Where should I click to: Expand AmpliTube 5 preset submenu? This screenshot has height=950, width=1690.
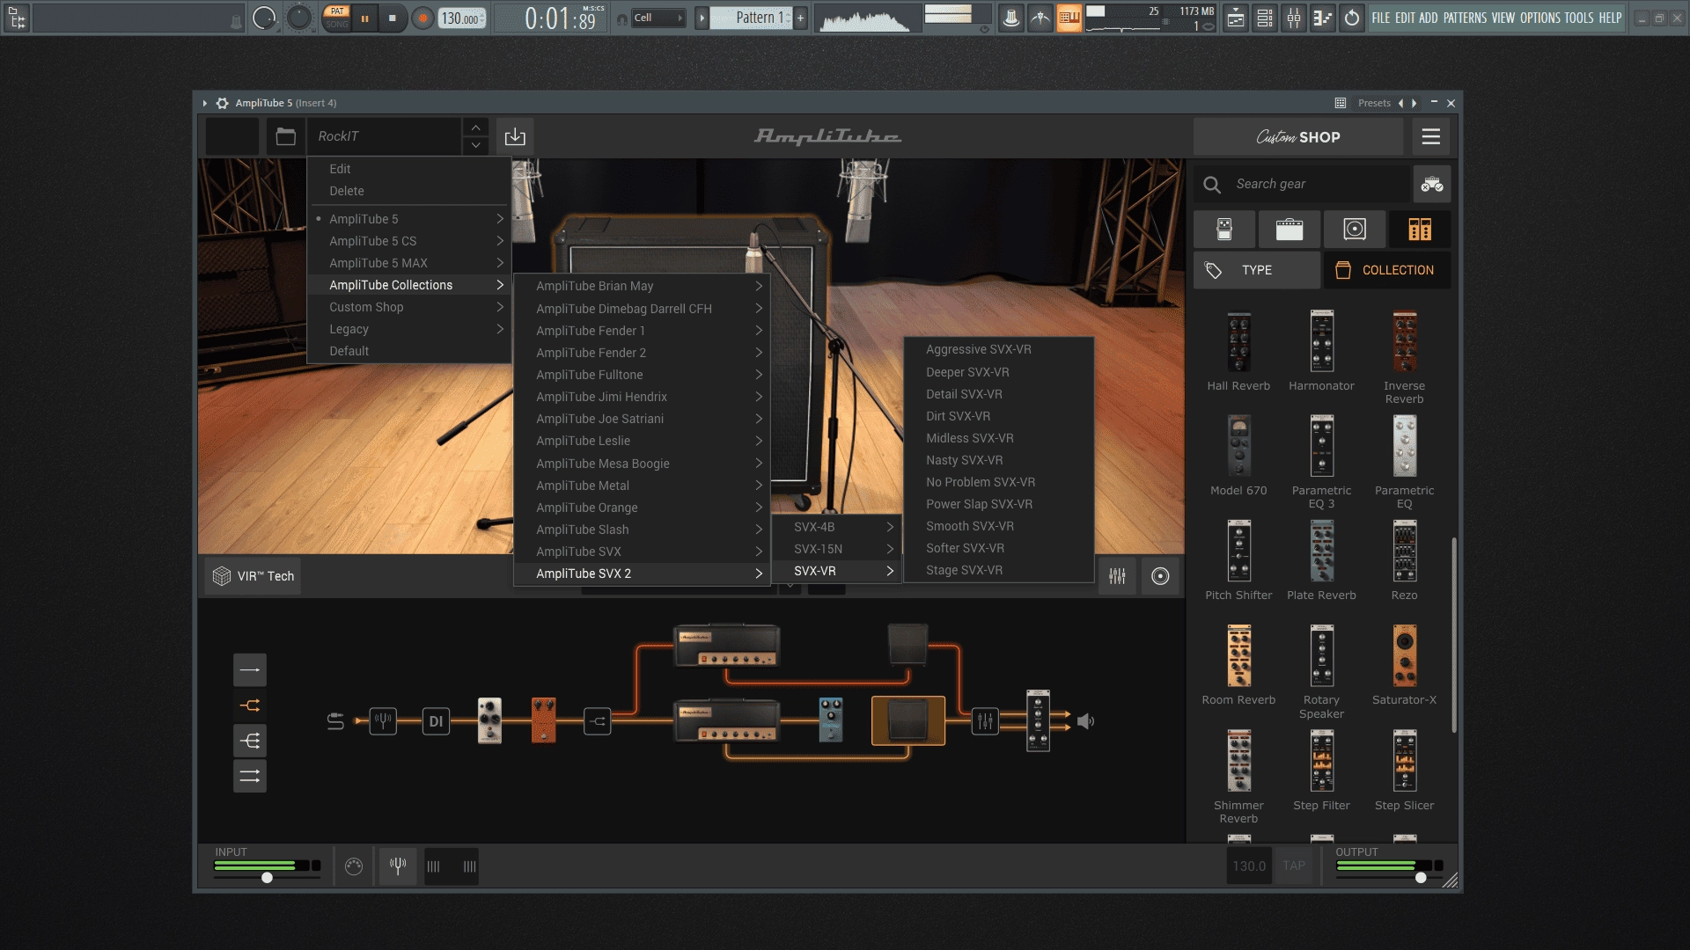pos(409,219)
